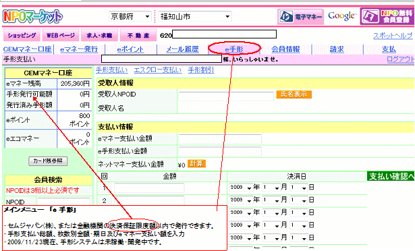Go to 支払い確認へ green button
The height and width of the screenshot is (251, 415).
[x=391, y=176]
